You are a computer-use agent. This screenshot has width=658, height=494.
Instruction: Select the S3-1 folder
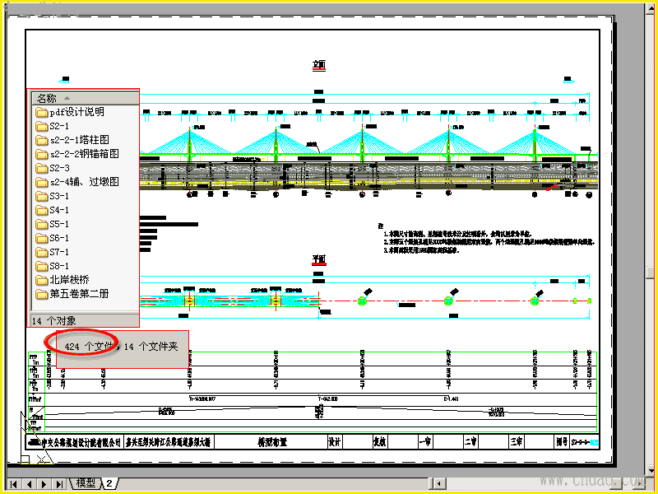point(53,196)
